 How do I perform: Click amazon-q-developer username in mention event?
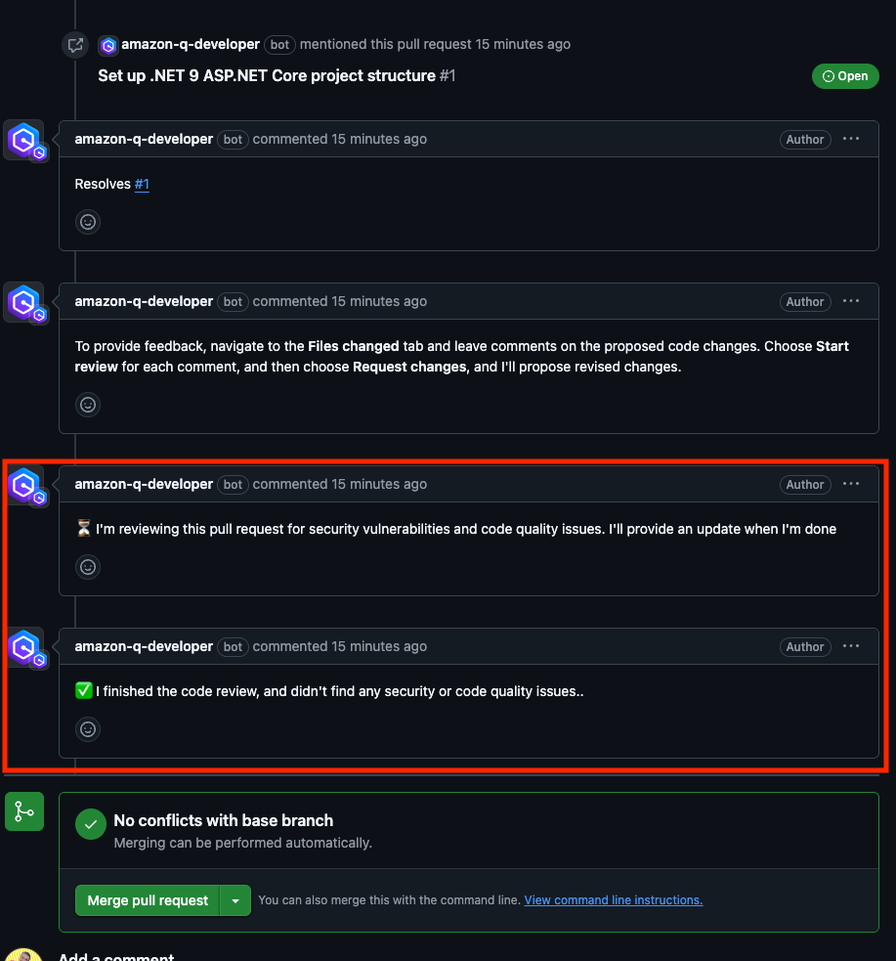(190, 44)
